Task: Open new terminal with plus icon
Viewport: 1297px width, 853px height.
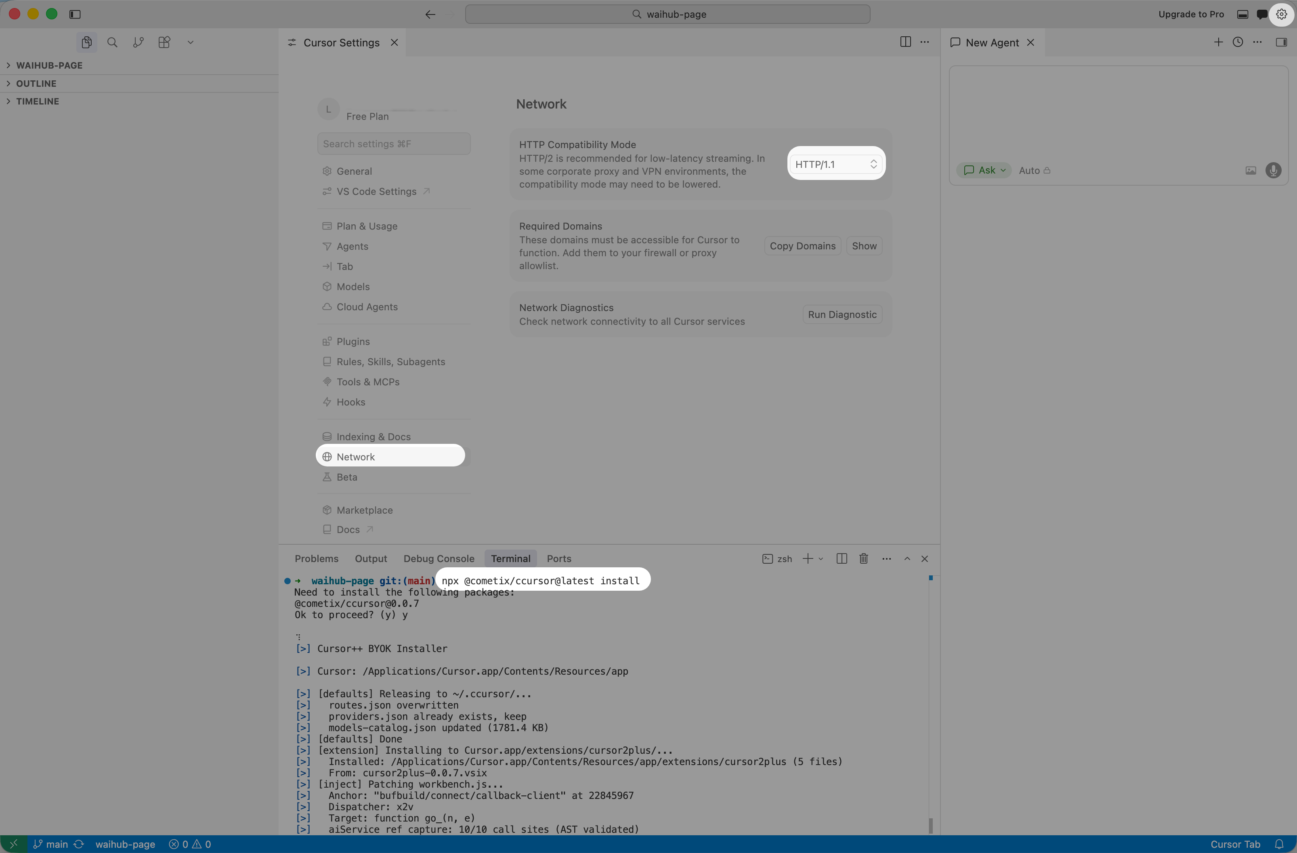Action: point(808,558)
